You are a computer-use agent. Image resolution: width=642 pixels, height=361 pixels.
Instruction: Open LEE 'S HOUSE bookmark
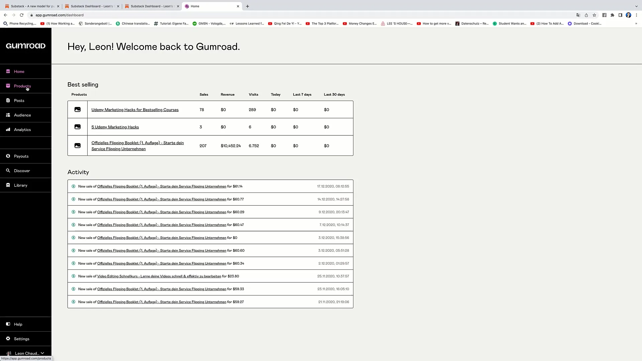[397, 23]
